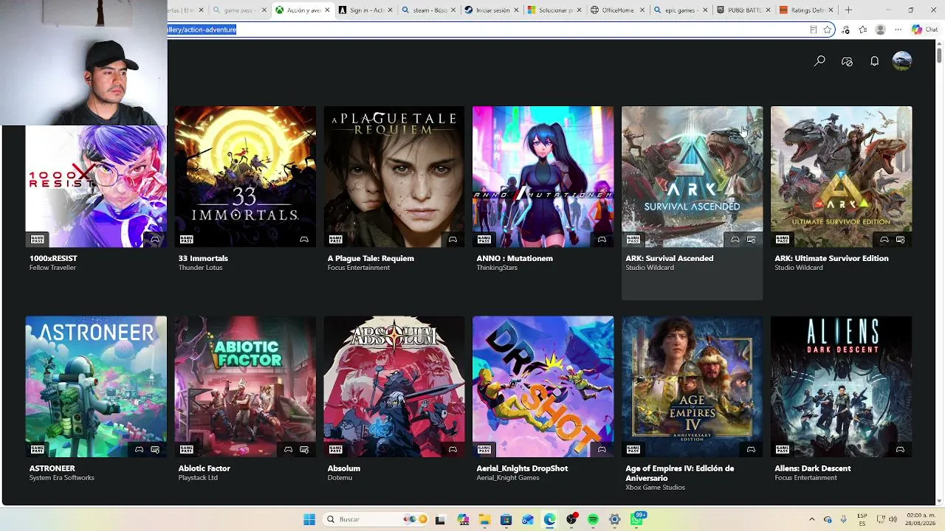Click the controller icon on Aerial_Knights DropShot
Image resolution: width=945 pixels, height=531 pixels.
[602, 449]
